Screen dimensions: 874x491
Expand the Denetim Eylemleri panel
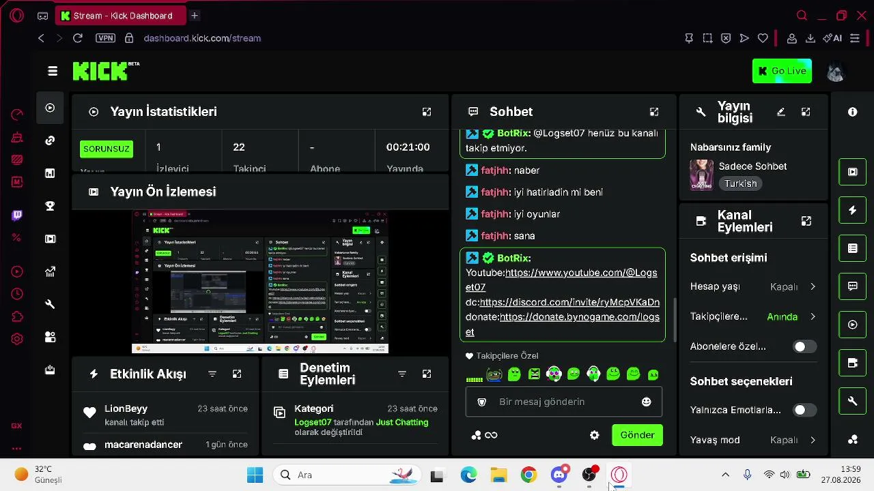[427, 374]
